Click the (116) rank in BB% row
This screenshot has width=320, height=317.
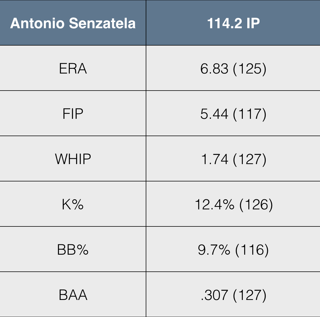coord(252,250)
